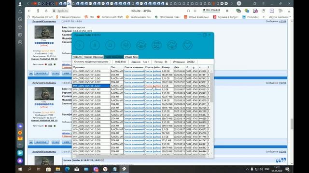The image size is (309, 173).
Task: Open notifications bell in browser sidebar
Action: tap(20, 12)
